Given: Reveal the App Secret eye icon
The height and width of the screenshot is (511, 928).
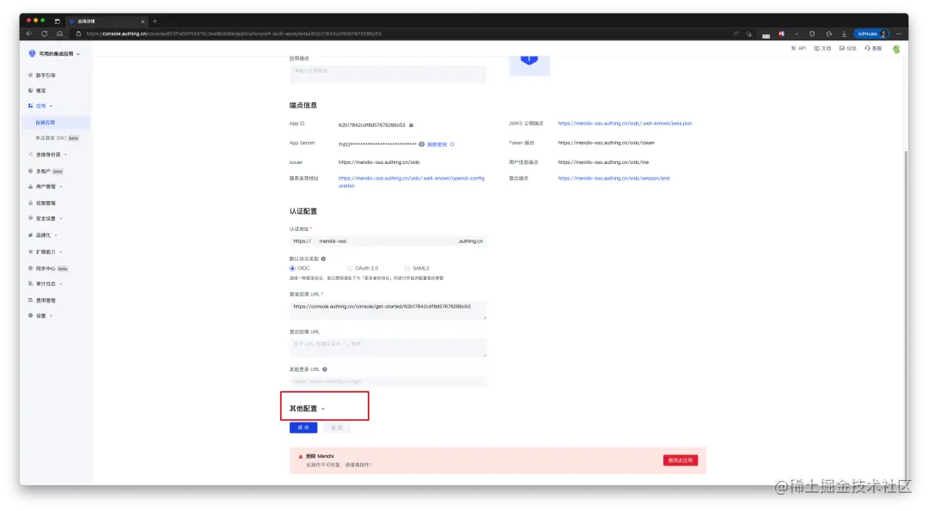Looking at the screenshot, I should (x=421, y=143).
